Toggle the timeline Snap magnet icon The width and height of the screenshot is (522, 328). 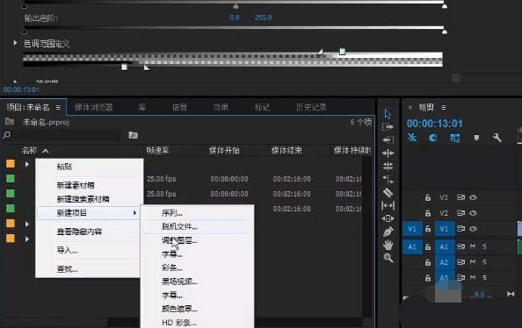tap(433, 138)
